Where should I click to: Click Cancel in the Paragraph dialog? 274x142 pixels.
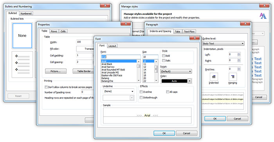click(237, 119)
